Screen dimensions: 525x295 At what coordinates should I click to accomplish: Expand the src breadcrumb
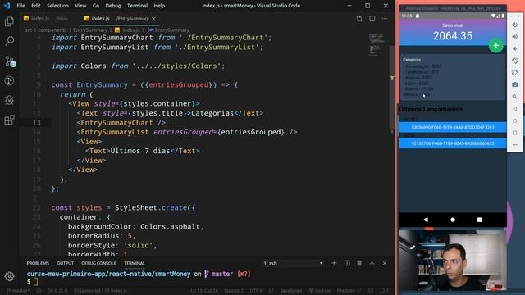29,30
